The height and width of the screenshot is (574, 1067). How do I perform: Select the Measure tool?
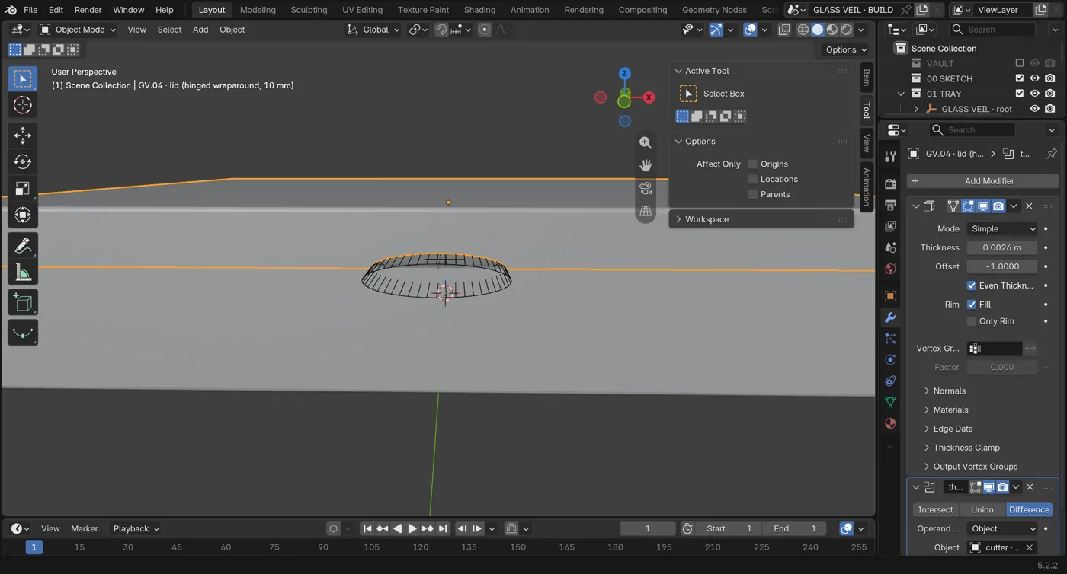tap(23, 272)
